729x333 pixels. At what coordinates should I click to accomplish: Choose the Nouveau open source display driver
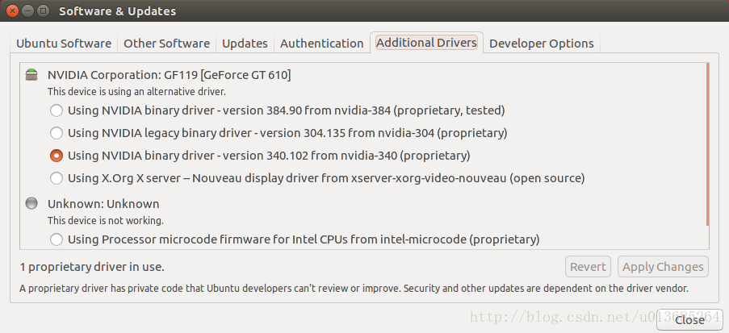[57, 177]
